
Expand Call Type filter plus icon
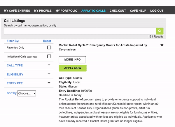pyautogui.click(x=49, y=65)
